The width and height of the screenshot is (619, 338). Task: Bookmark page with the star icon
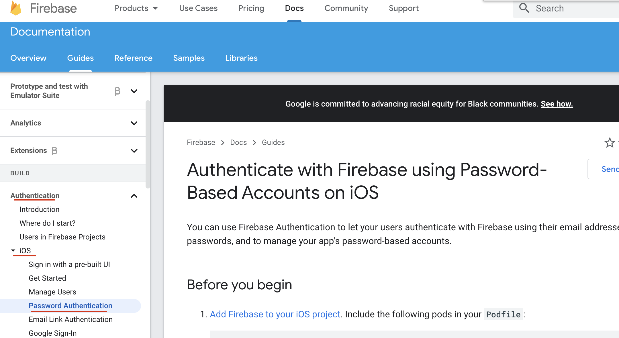point(610,143)
